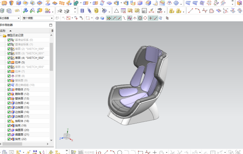This screenshot has height=154, width=243.
Task: Select the yellow tire ring icon
Action: [96, 11]
